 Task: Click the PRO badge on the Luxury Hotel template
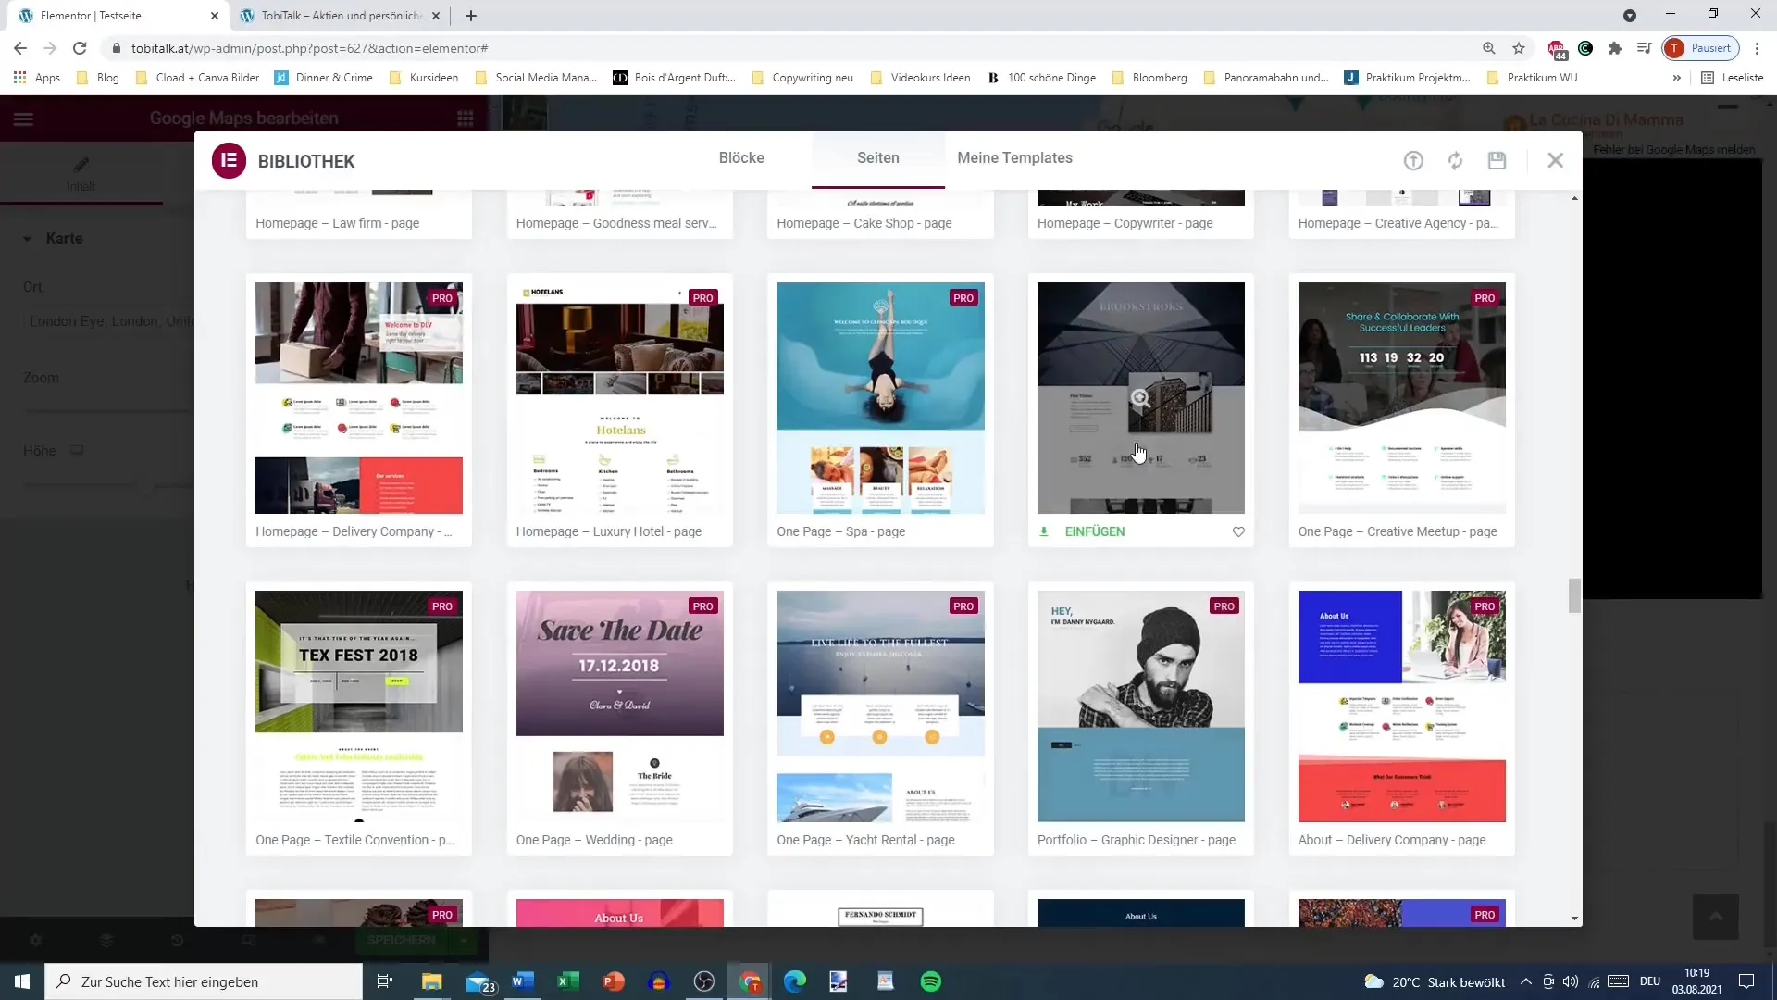click(x=702, y=298)
